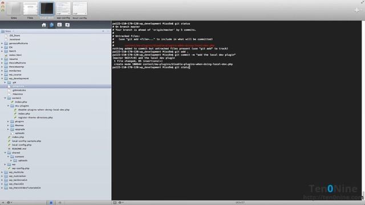Switch to the Files tab

30,10
